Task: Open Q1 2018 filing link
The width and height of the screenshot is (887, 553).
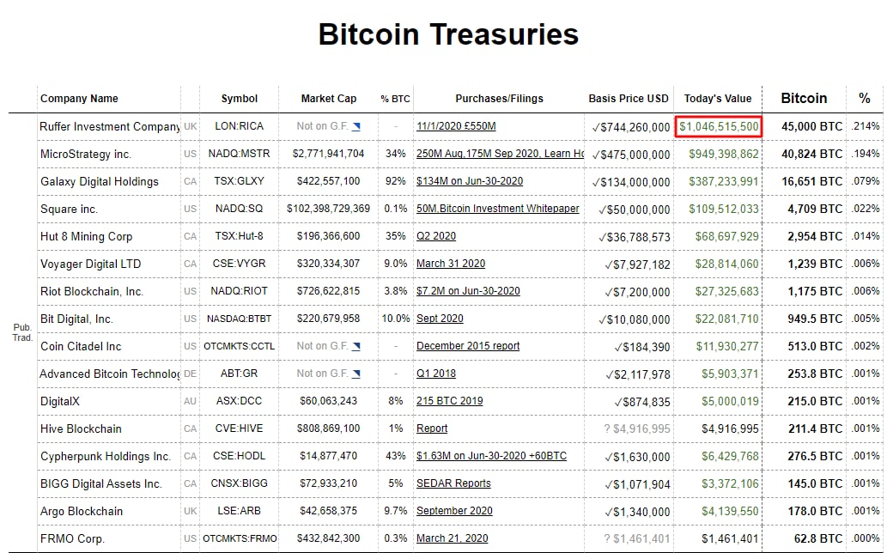Action: pyautogui.click(x=436, y=374)
